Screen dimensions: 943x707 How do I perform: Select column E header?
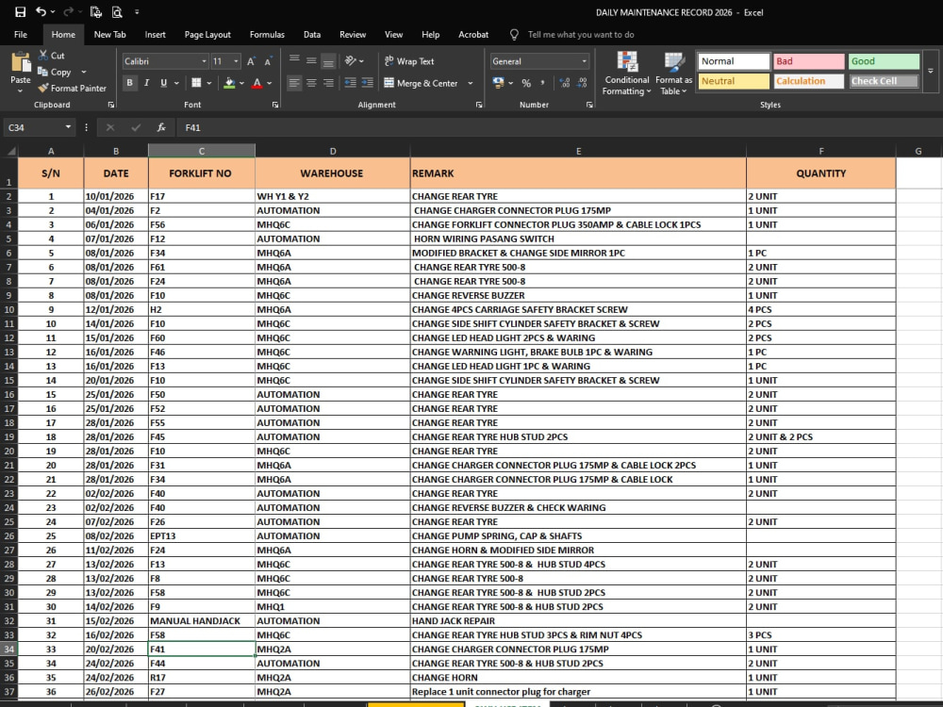(x=578, y=151)
